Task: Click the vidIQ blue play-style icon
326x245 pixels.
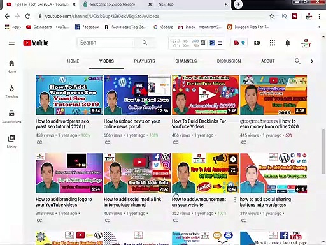Action: 212,43
